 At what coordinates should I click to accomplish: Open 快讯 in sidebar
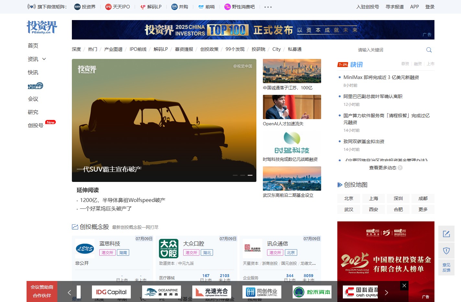pyautogui.click(x=33, y=73)
